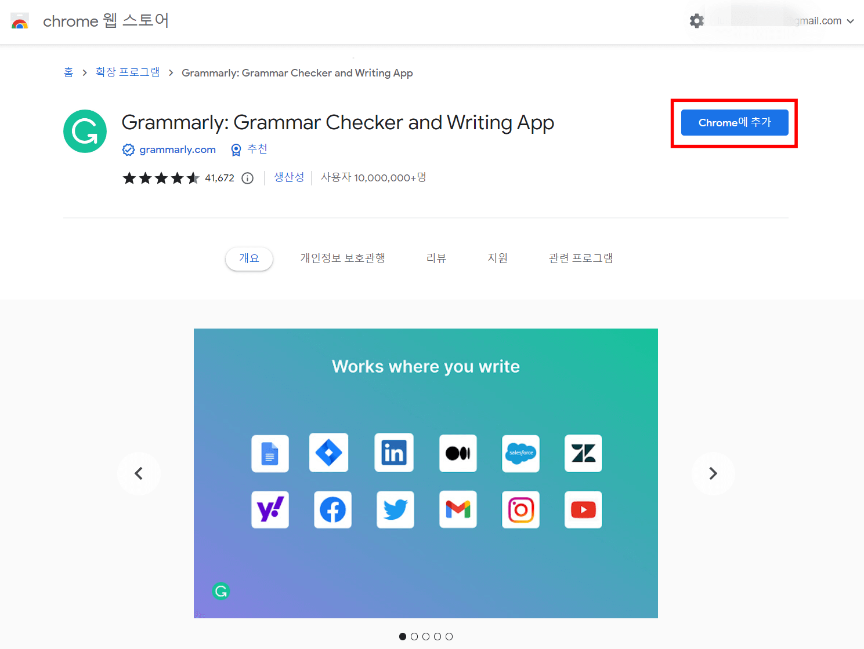Click the Grammarly extension logo
864x649 pixels.
85,131
